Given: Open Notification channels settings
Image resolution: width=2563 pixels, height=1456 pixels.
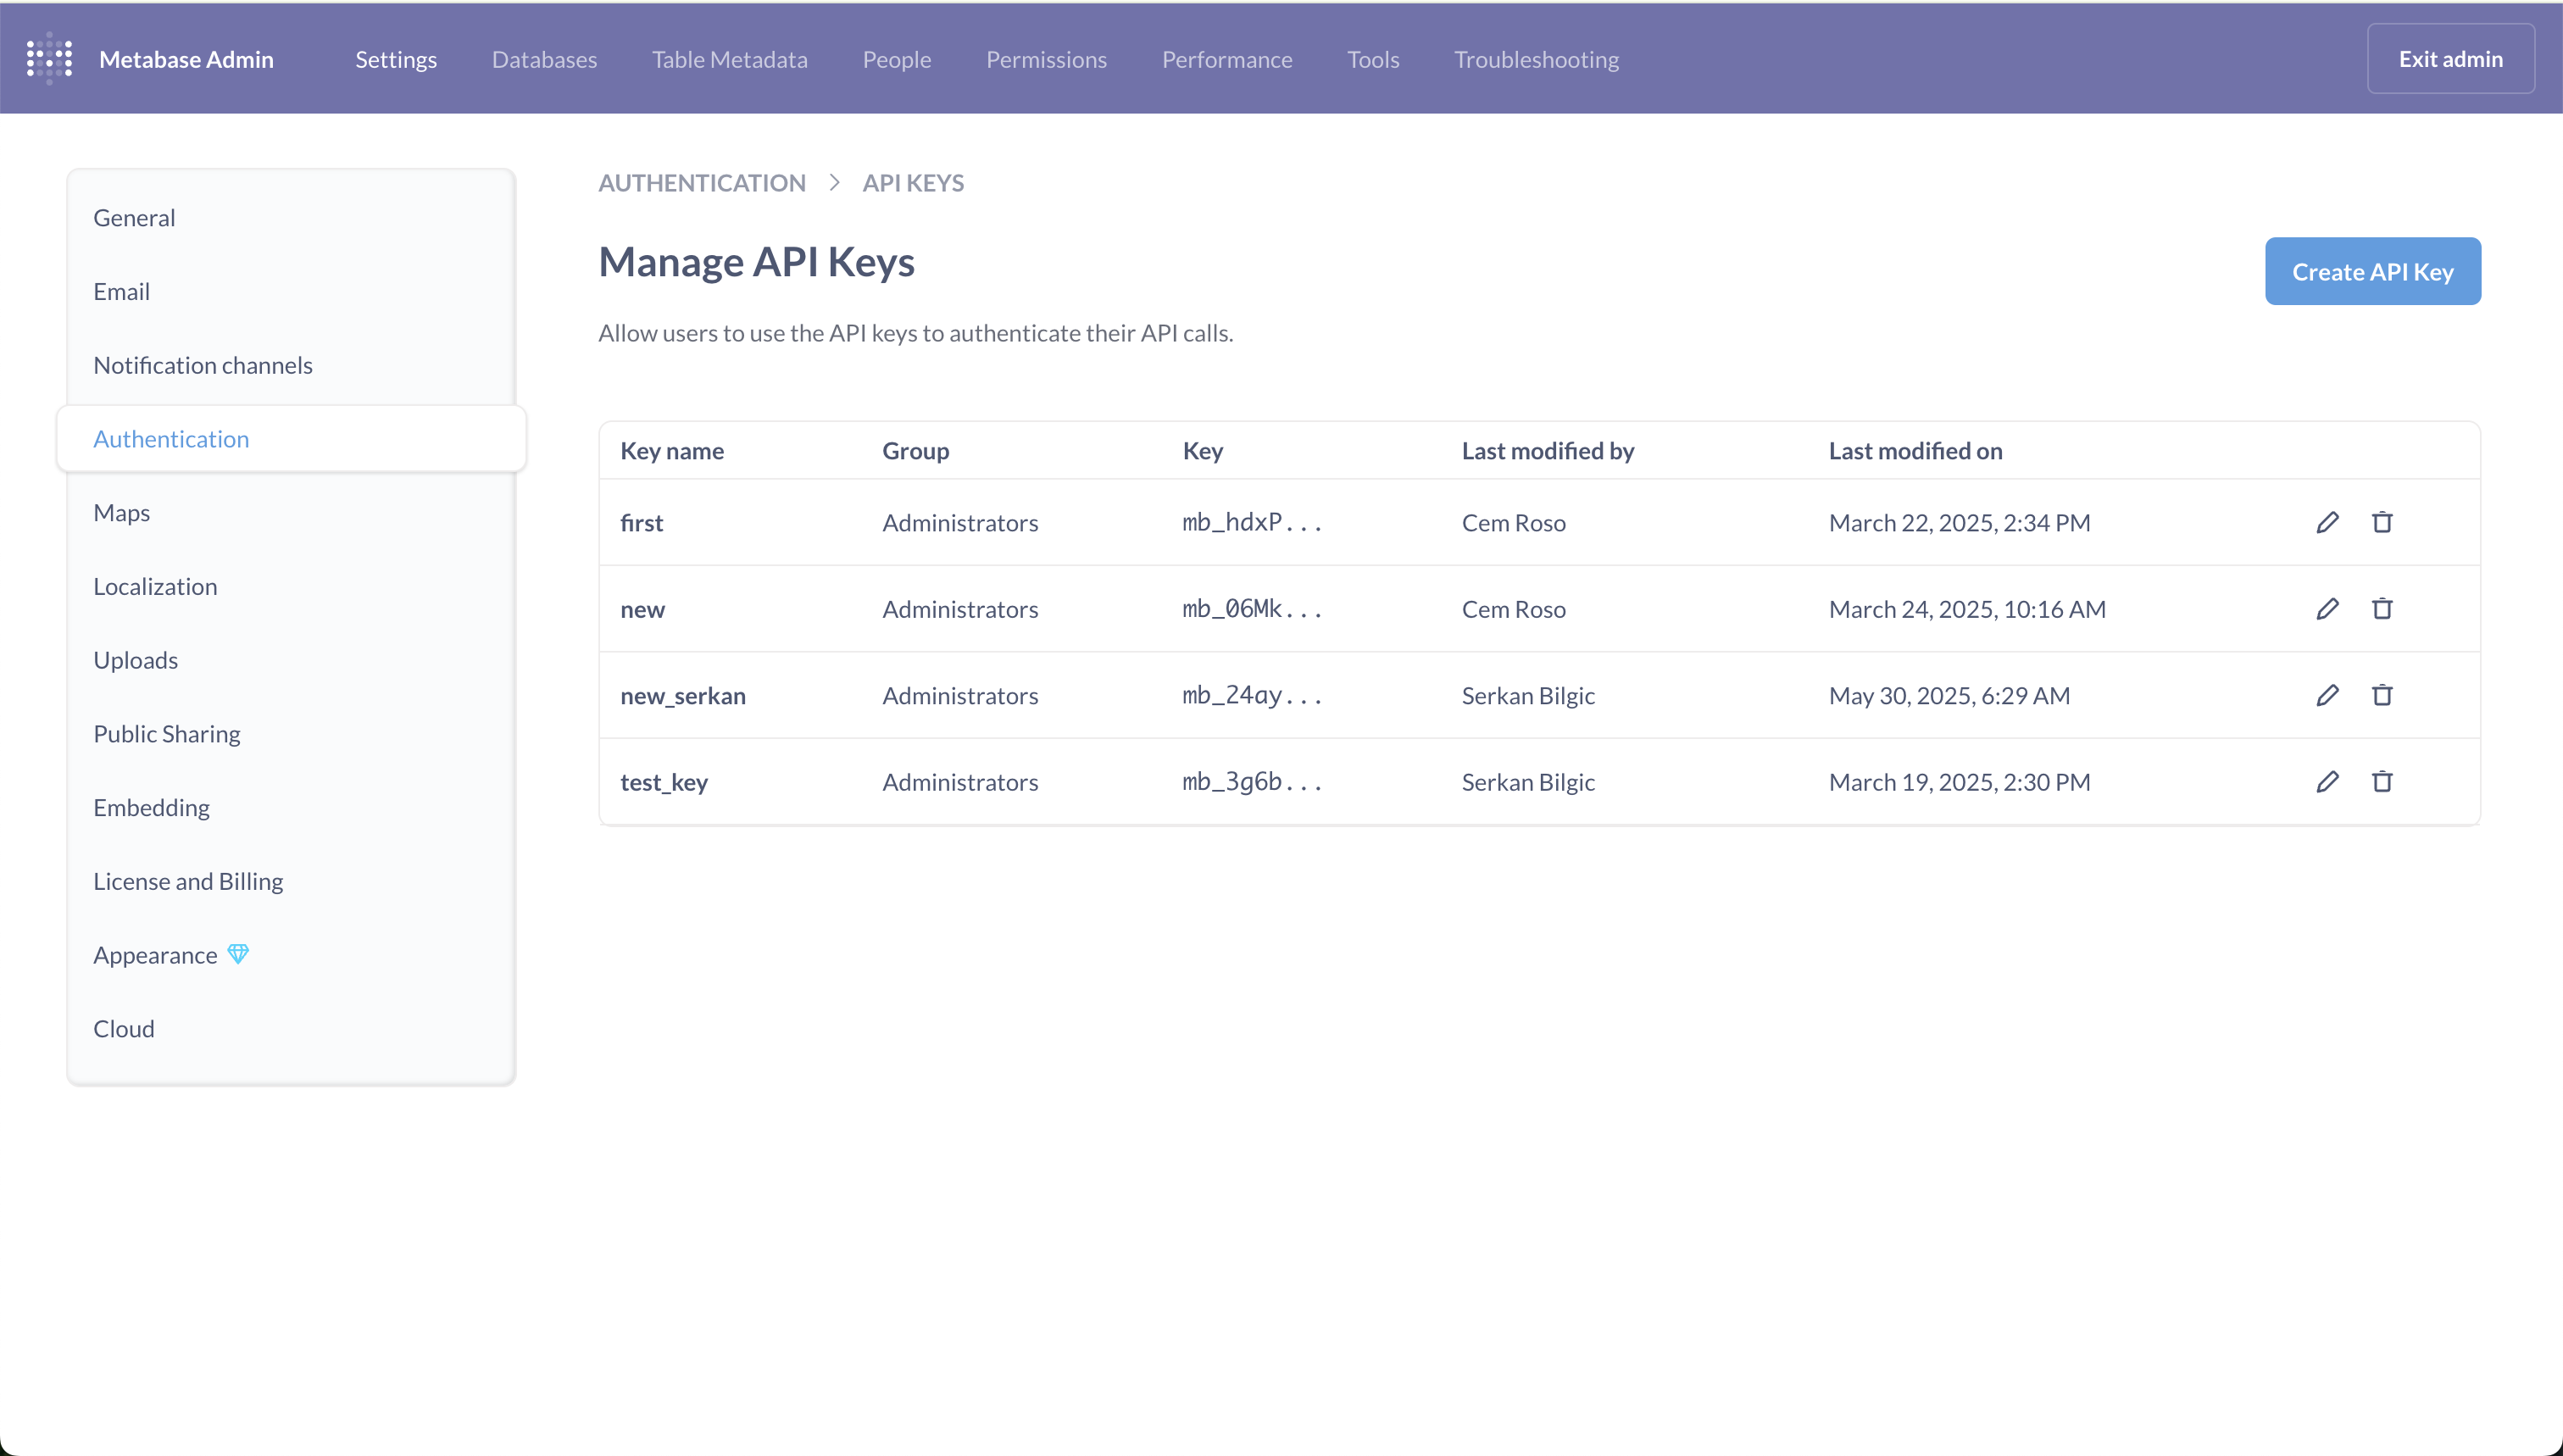Looking at the screenshot, I should (291, 365).
